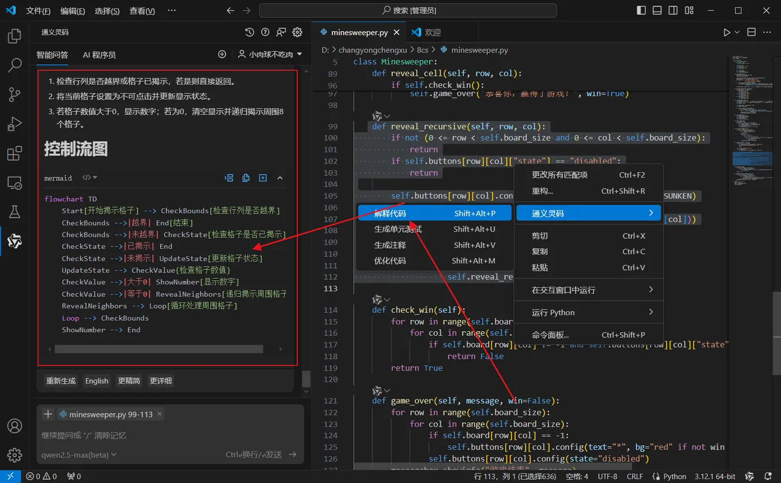Run the Python file with the play icon
Viewport: 781px width, 483px height.
726,32
